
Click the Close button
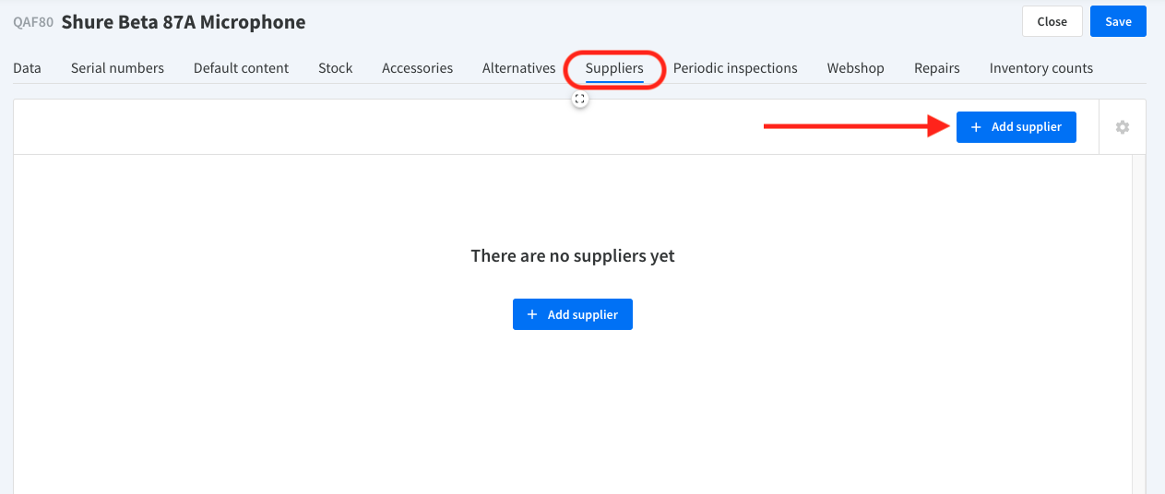pos(1052,21)
